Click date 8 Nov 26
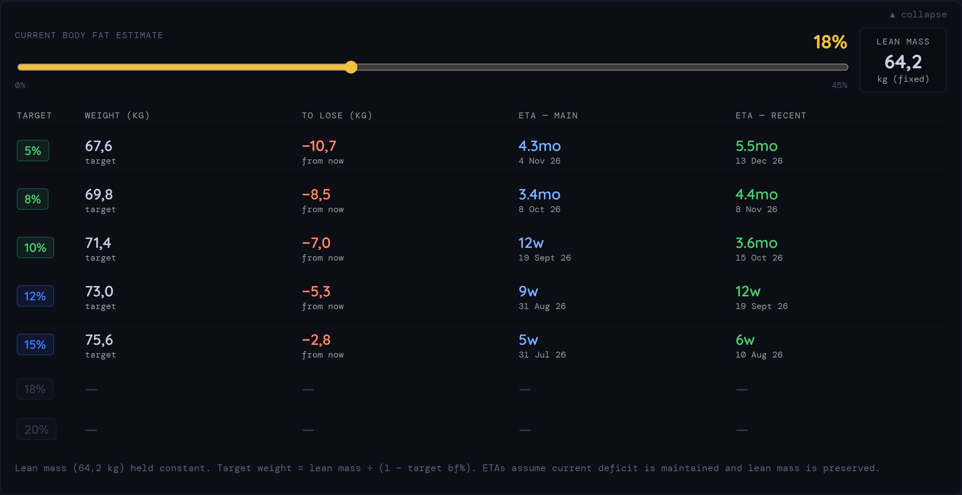 point(756,209)
